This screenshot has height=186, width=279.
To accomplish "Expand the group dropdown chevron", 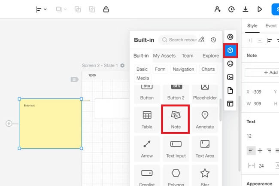I will [x=65, y=9].
